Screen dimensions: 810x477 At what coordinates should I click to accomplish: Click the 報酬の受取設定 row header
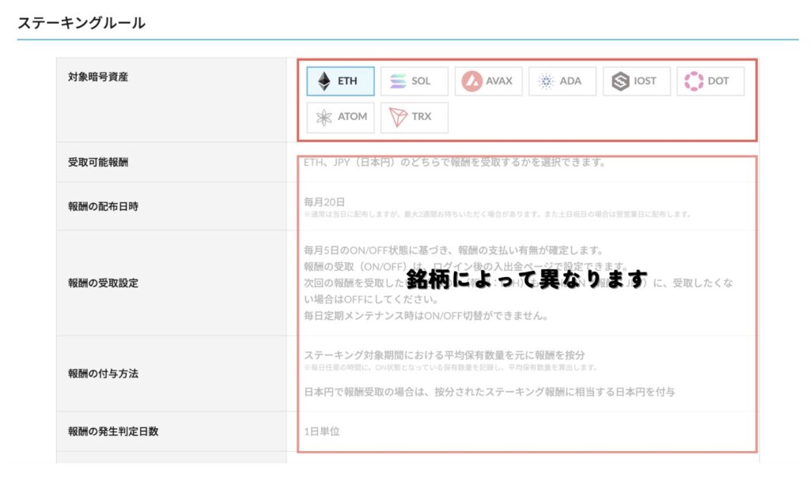click(x=103, y=283)
